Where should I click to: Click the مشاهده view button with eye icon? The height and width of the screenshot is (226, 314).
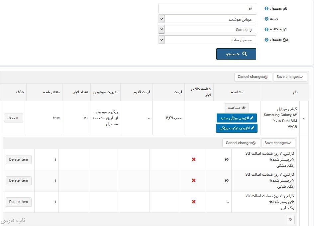pyautogui.click(x=237, y=108)
